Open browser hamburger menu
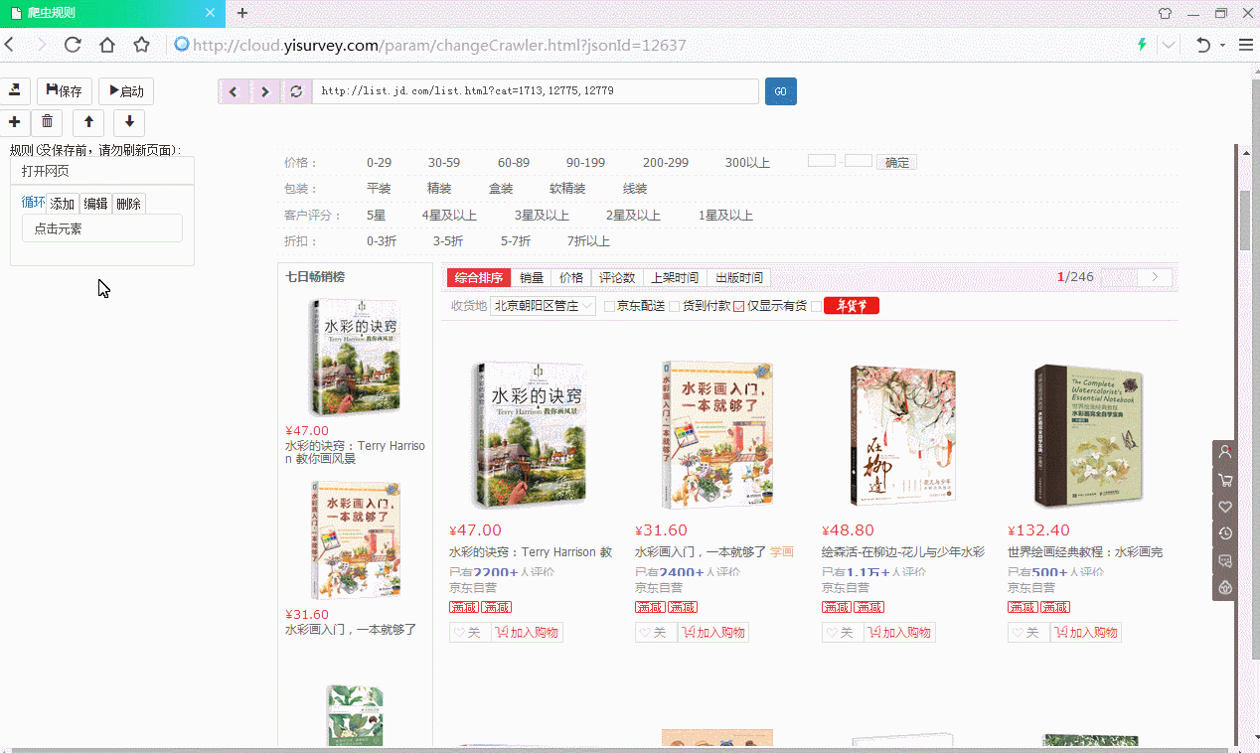 click(x=1245, y=45)
